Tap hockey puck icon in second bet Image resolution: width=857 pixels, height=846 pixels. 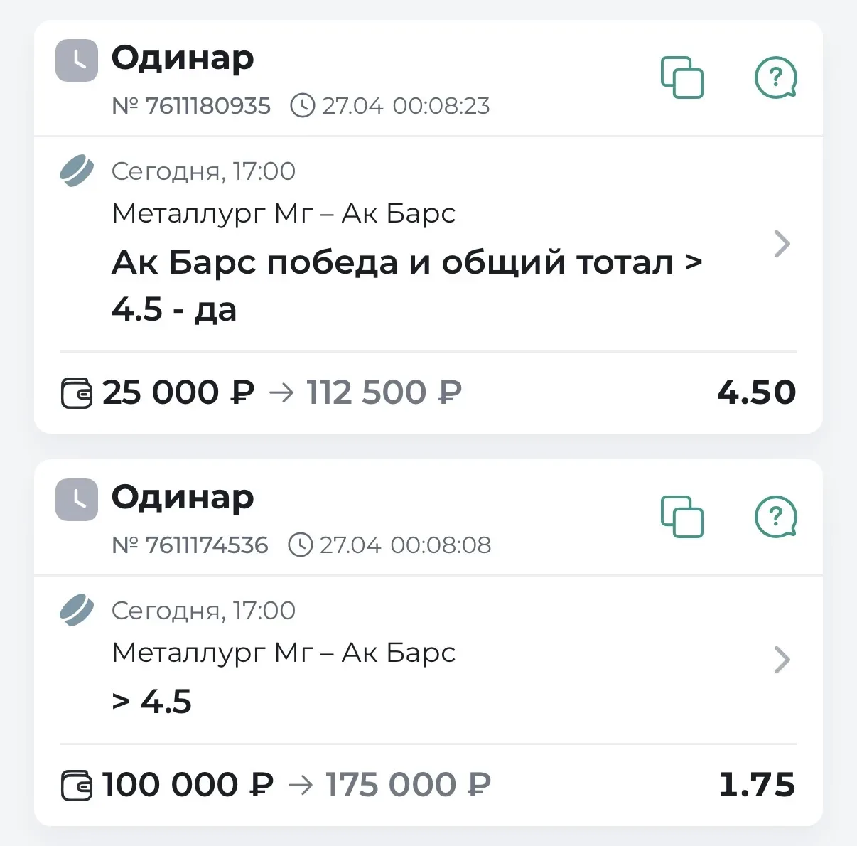coord(77,610)
